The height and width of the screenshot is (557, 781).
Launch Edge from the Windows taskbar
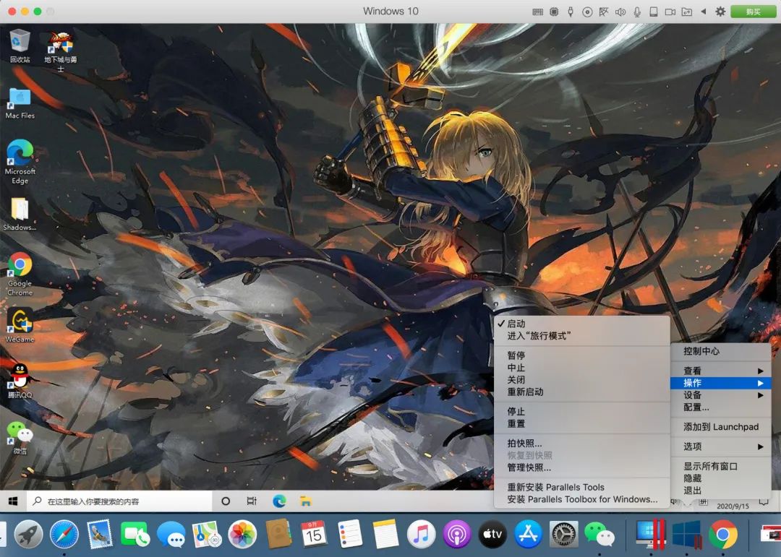[x=279, y=501]
